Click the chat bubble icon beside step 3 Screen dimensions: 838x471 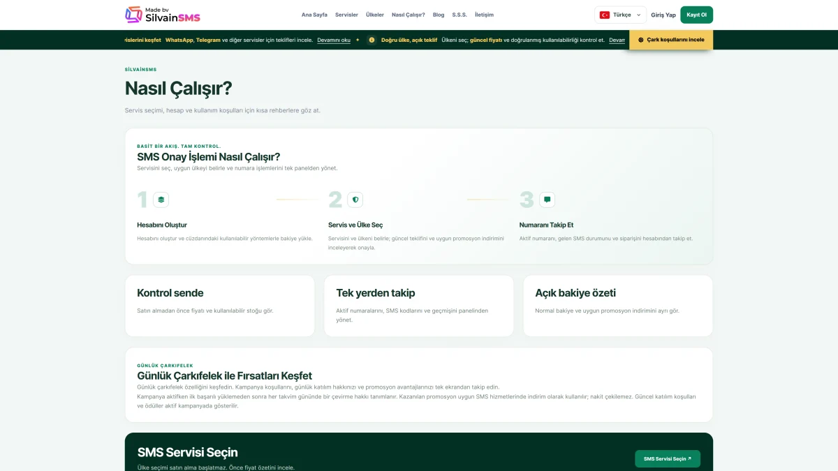pyautogui.click(x=547, y=200)
